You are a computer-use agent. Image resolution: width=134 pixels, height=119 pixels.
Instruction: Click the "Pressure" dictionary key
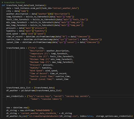tap(35, 65)
